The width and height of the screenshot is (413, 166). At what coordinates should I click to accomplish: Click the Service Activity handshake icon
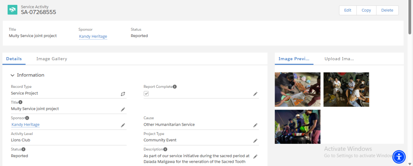click(13, 10)
